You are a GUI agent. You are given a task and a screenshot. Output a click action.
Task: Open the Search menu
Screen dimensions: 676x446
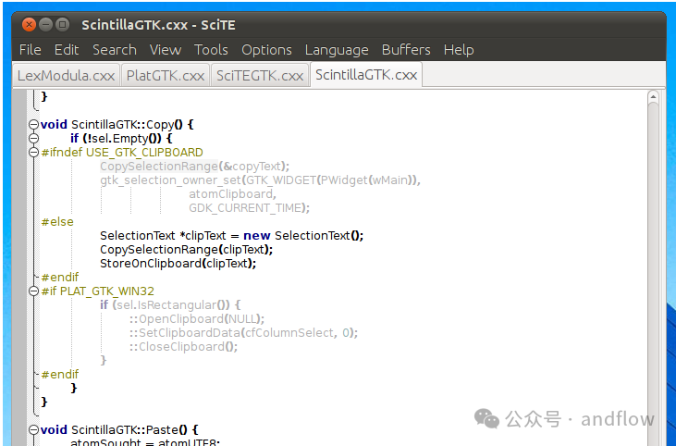[115, 50]
